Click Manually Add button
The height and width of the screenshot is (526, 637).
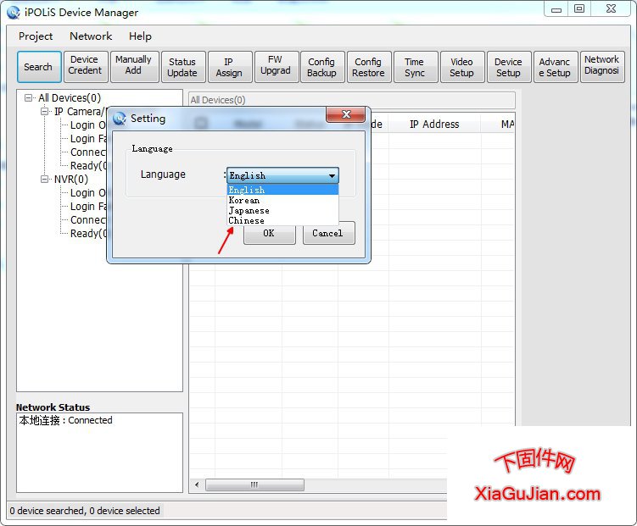134,67
